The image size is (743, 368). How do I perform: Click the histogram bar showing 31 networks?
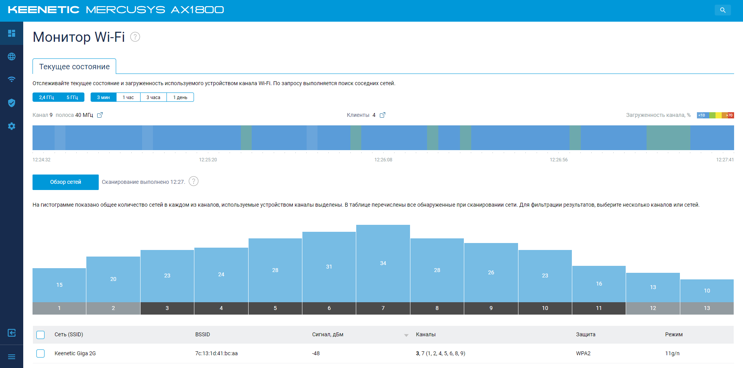(329, 267)
